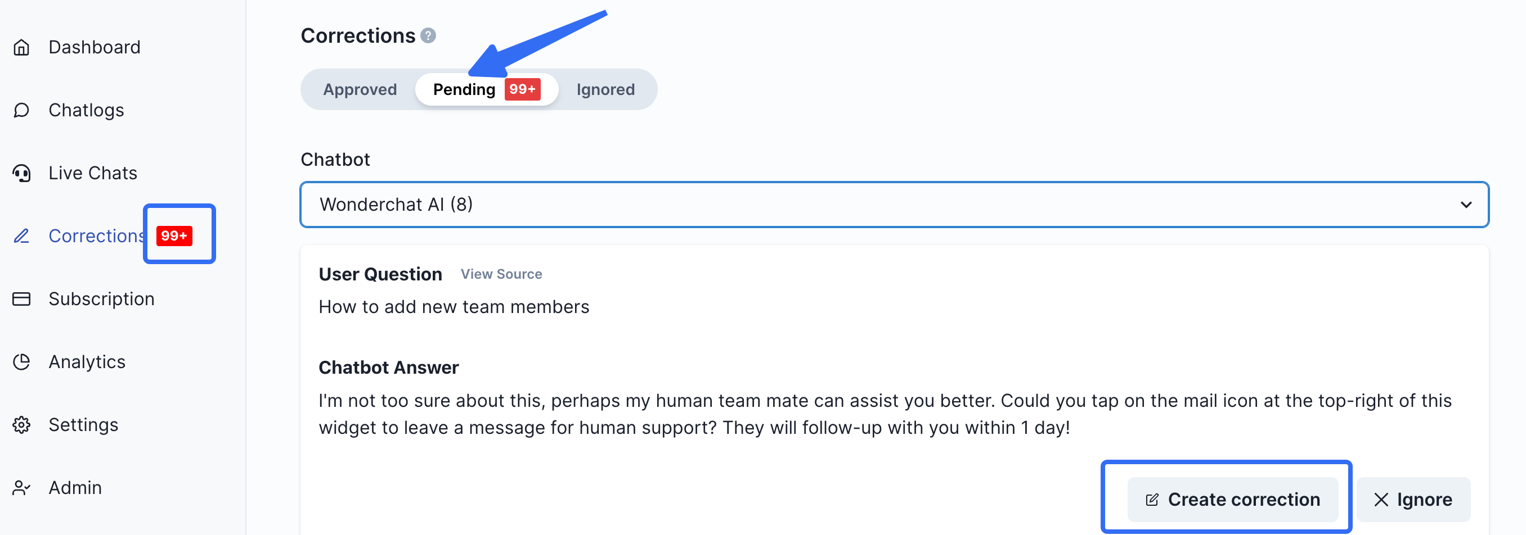The width and height of the screenshot is (1526, 535).
Task: Click the Live Chats headset icon
Action: (21, 173)
